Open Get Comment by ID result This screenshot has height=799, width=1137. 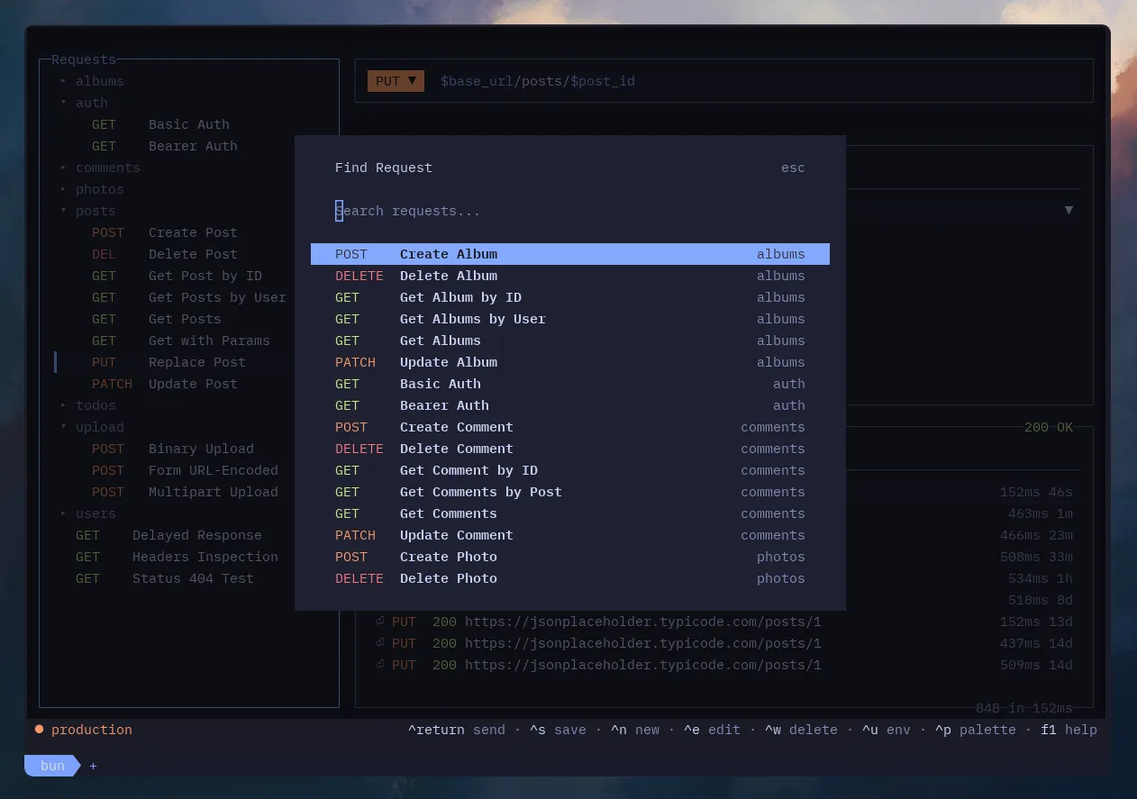[569, 470]
